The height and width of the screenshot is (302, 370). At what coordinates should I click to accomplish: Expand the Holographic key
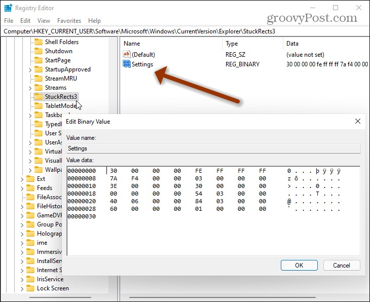[x=22, y=234]
